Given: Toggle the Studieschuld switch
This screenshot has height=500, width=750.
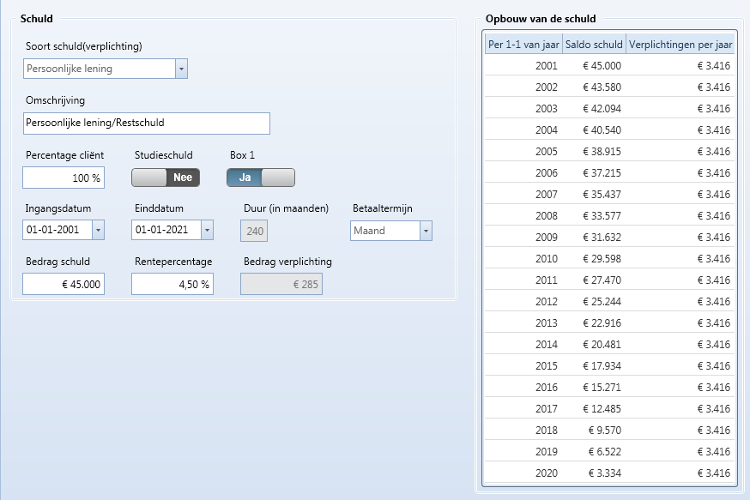Looking at the screenshot, I should tap(166, 178).
